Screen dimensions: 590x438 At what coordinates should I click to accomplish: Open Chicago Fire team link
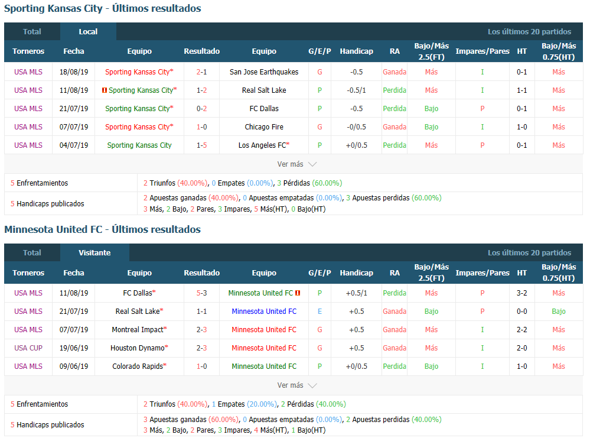(x=264, y=127)
